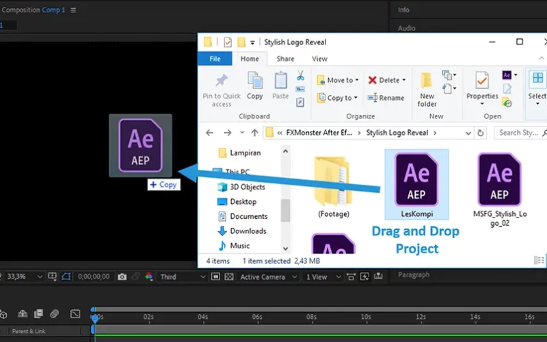Screen dimensions: 547x342
Task: Go forward with Explorer forward arrow
Action: (228, 133)
